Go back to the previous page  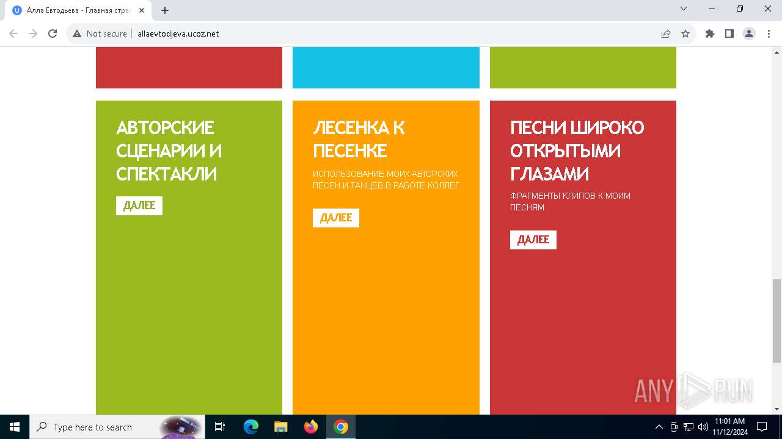tap(13, 34)
